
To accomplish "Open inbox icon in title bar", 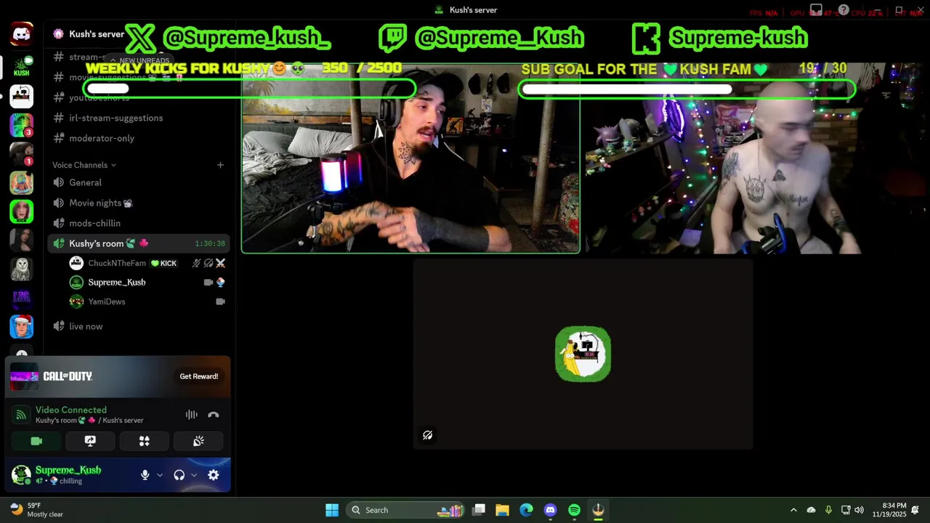I will click(816, 10).
